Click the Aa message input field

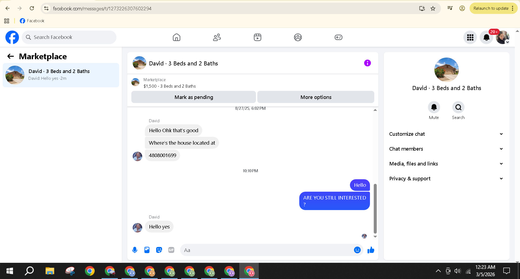(267, 250)
